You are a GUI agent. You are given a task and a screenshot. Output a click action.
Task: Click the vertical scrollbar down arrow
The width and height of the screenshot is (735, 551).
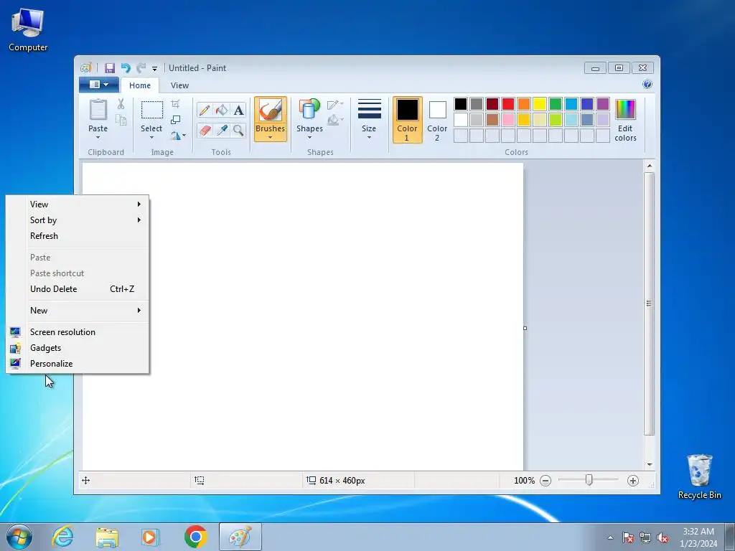(x=649, y=464)
